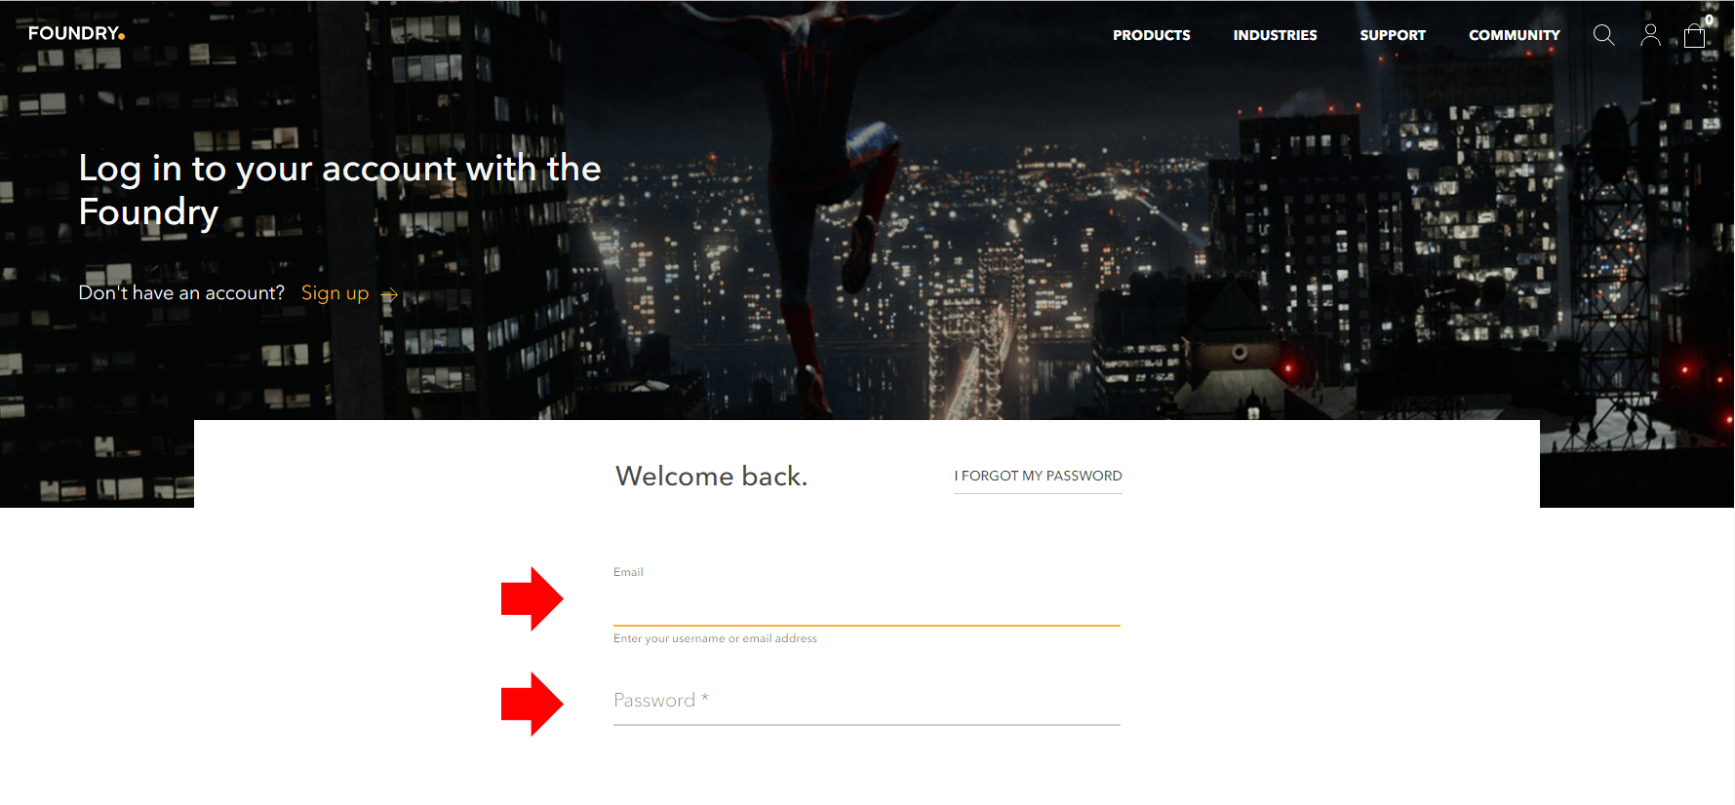
Task: Click the 'Log in to your account' headline
Action: 339,190
